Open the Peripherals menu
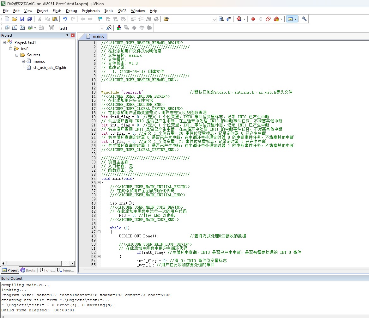This screenshot has width=369, height=318. tap(91, 11)
